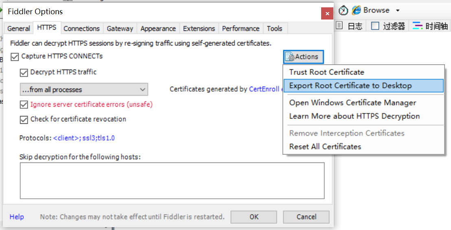The width and height of the screenshot is (451, 230).
Task: Switch to the Connections tab
Action: point(81,28)
